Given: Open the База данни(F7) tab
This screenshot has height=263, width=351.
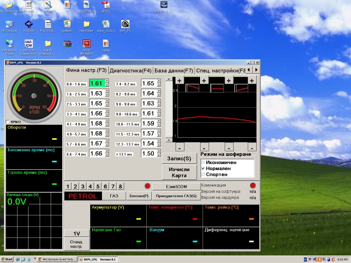Looking at the screenshot, I should pos(173,71).
